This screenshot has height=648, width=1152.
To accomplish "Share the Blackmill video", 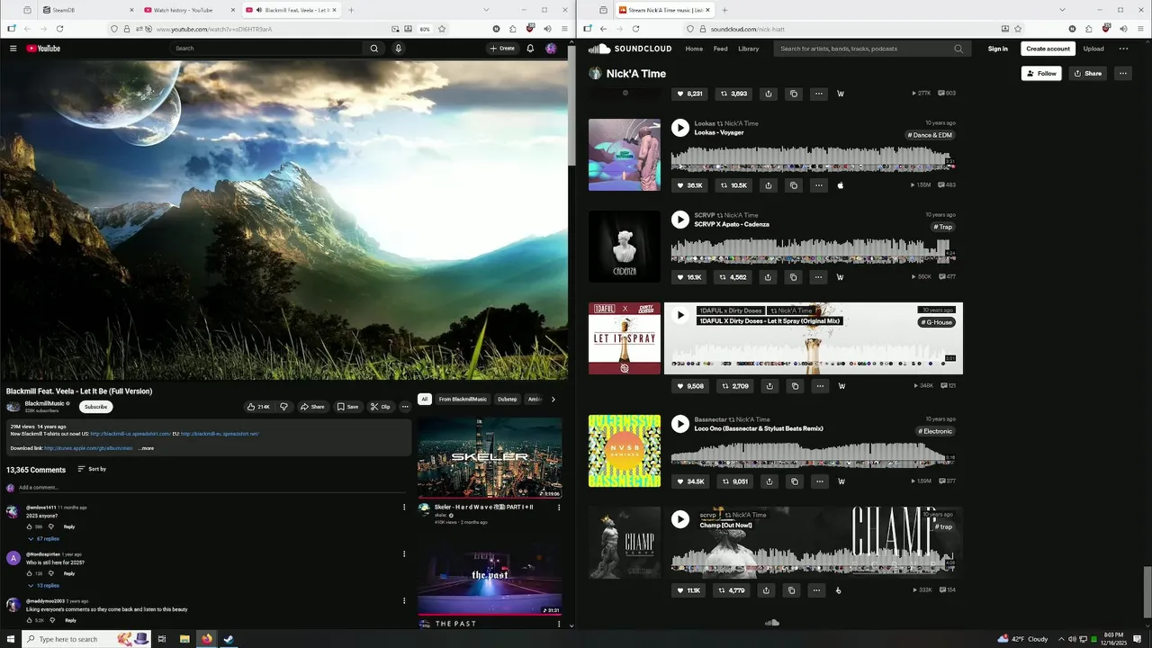I will click(x=312, y=407).
